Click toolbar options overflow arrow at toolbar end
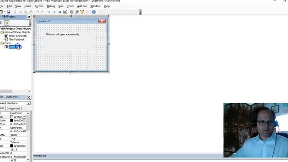Image resolution: width=288 pixels, height=162 pixels. pyautogui.click(x=140, y=12)
